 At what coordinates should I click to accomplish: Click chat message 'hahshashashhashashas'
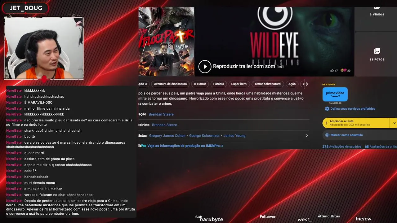(x=44, y=97)
